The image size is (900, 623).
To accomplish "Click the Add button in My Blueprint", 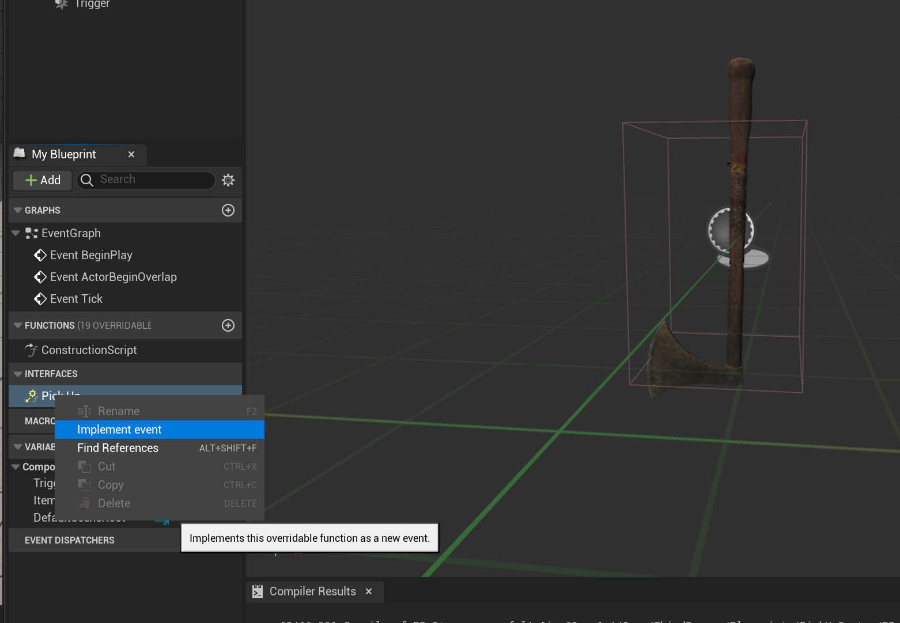I will pyautogui.click(x=43, y=180).
